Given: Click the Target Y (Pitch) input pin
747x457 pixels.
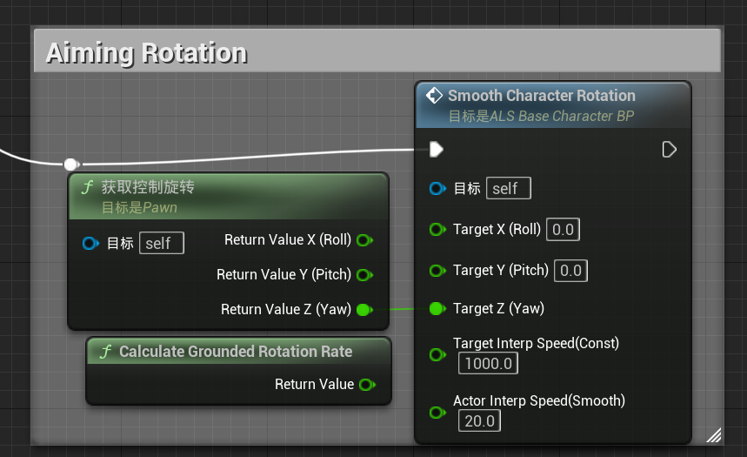Looking at the screenshot, I should [x=437, y=271].
